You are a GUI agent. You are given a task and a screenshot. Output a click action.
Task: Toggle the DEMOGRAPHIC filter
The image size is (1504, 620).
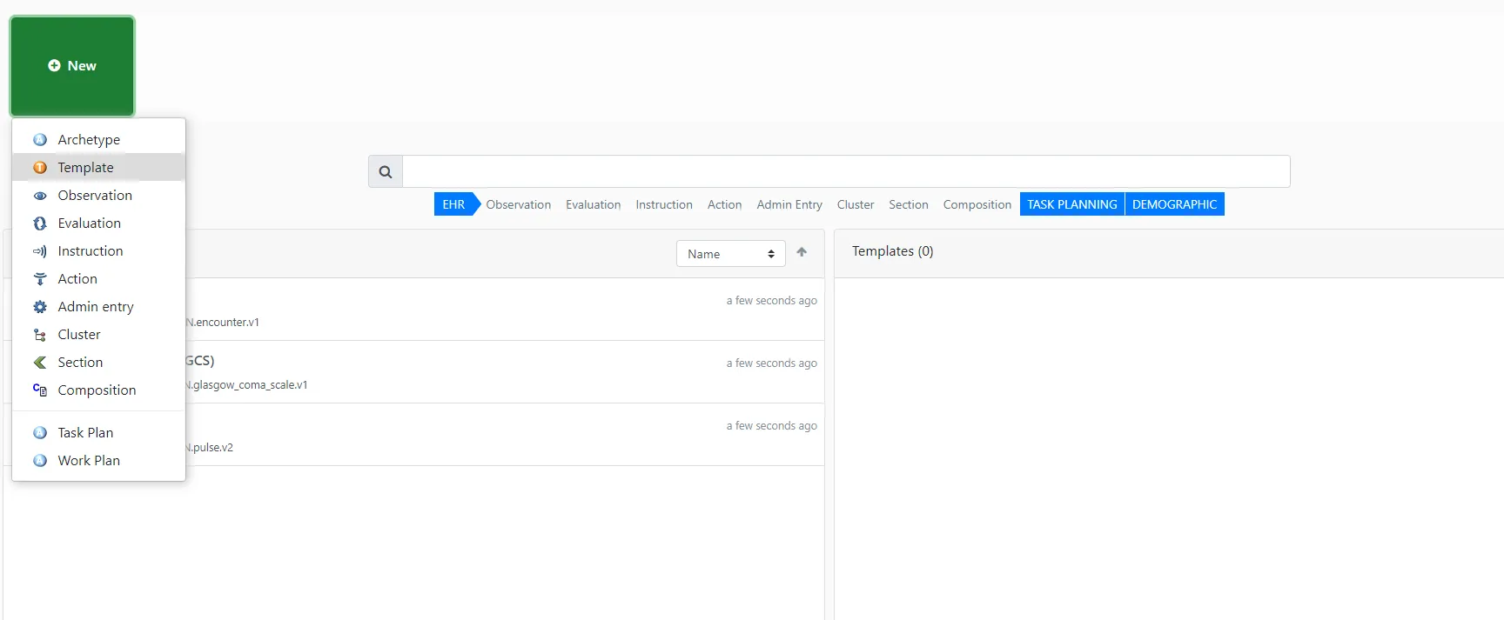[x=1174, y=204]
